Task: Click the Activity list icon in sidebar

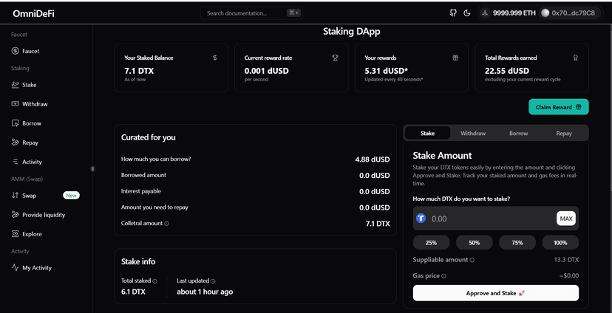Action: pyautogui.click(x=16, y=162)
